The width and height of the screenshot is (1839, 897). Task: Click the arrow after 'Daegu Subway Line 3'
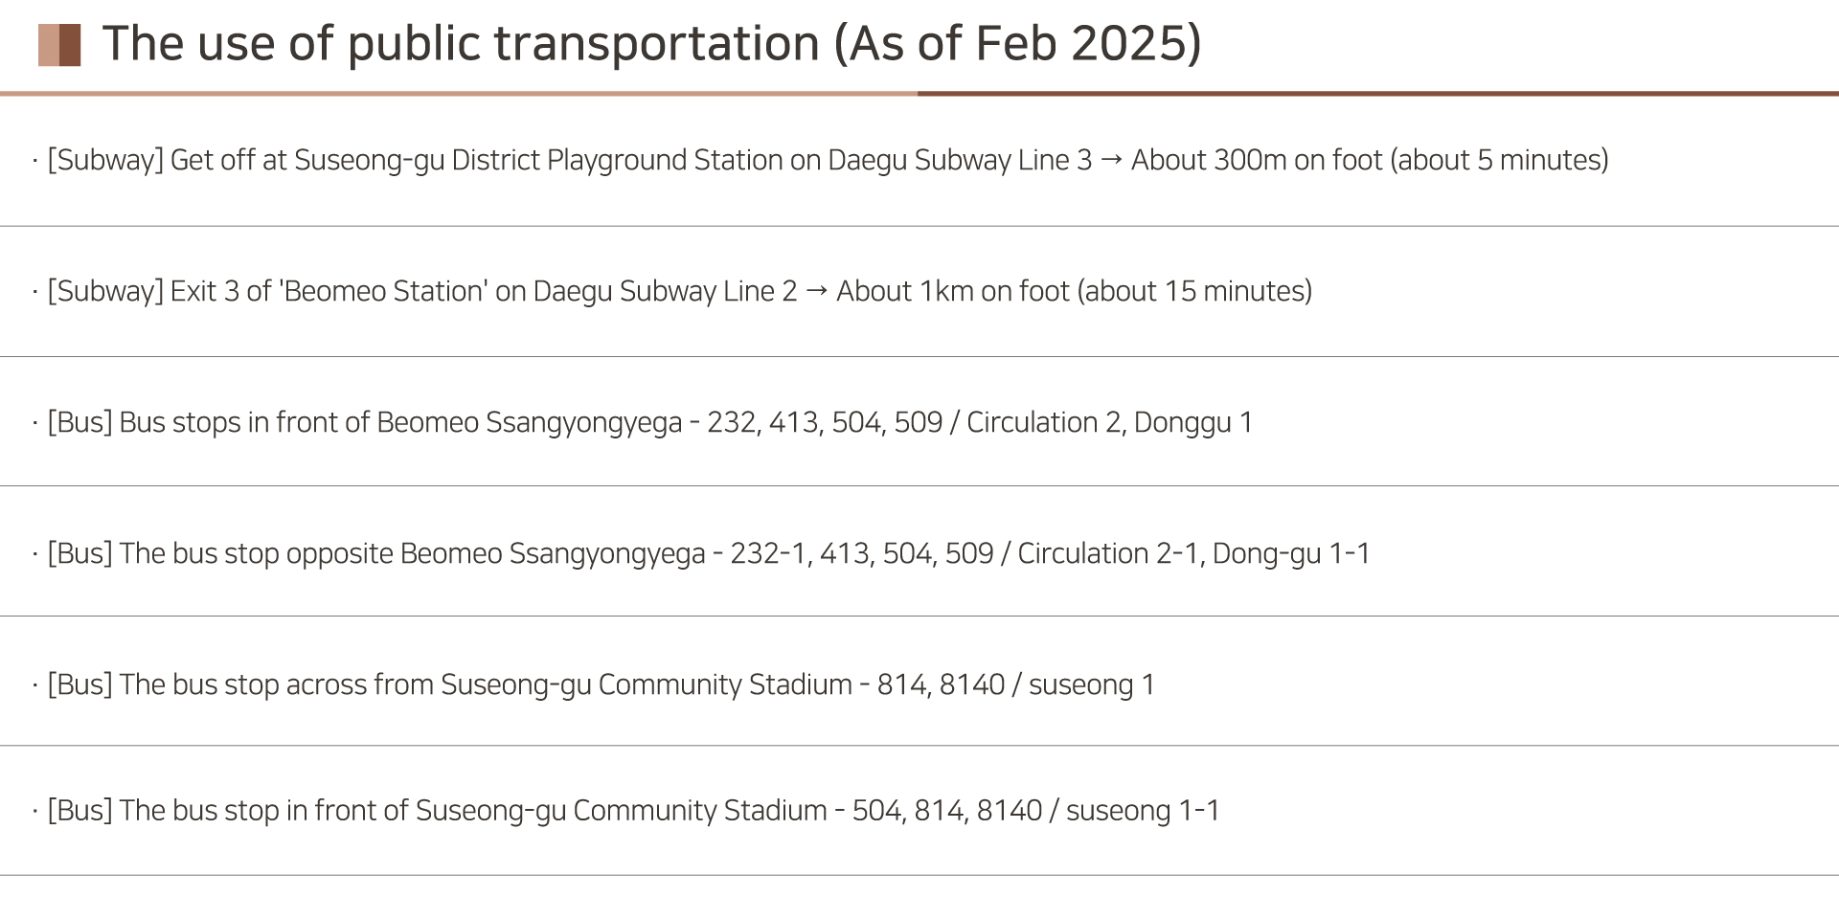(1111, 160)
